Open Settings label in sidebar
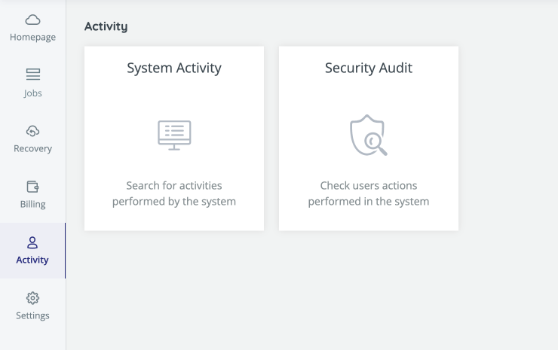 click(x=32, y=315)
